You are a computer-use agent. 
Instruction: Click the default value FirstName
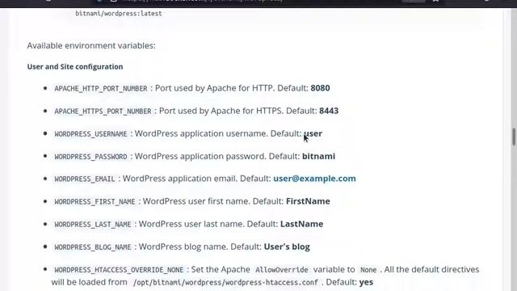(308, 201)
